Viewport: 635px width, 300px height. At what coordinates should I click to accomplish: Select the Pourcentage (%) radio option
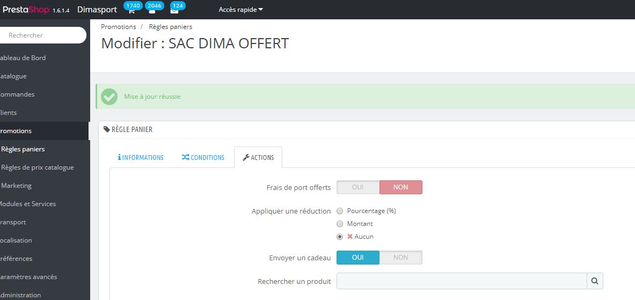coord(340,211)
